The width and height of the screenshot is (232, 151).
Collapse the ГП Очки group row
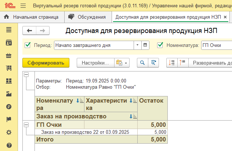coord(26,125)
